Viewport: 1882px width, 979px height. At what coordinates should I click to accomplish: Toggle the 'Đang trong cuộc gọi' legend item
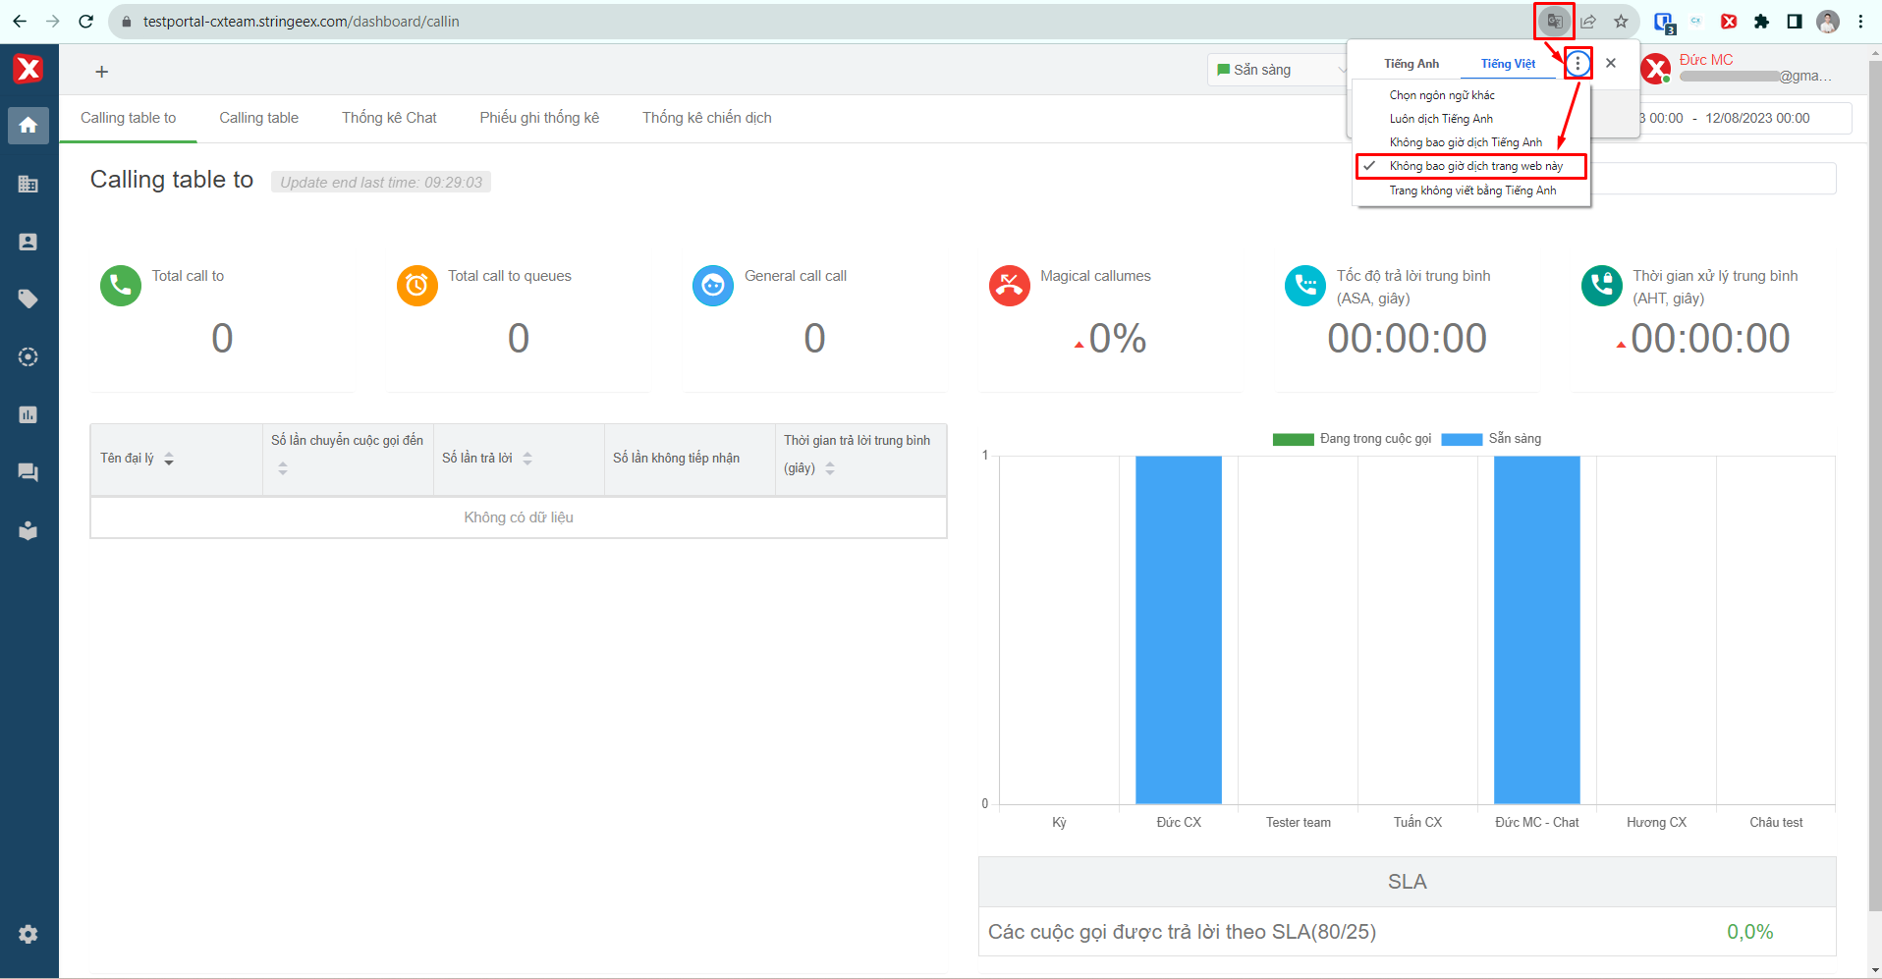1353,439
